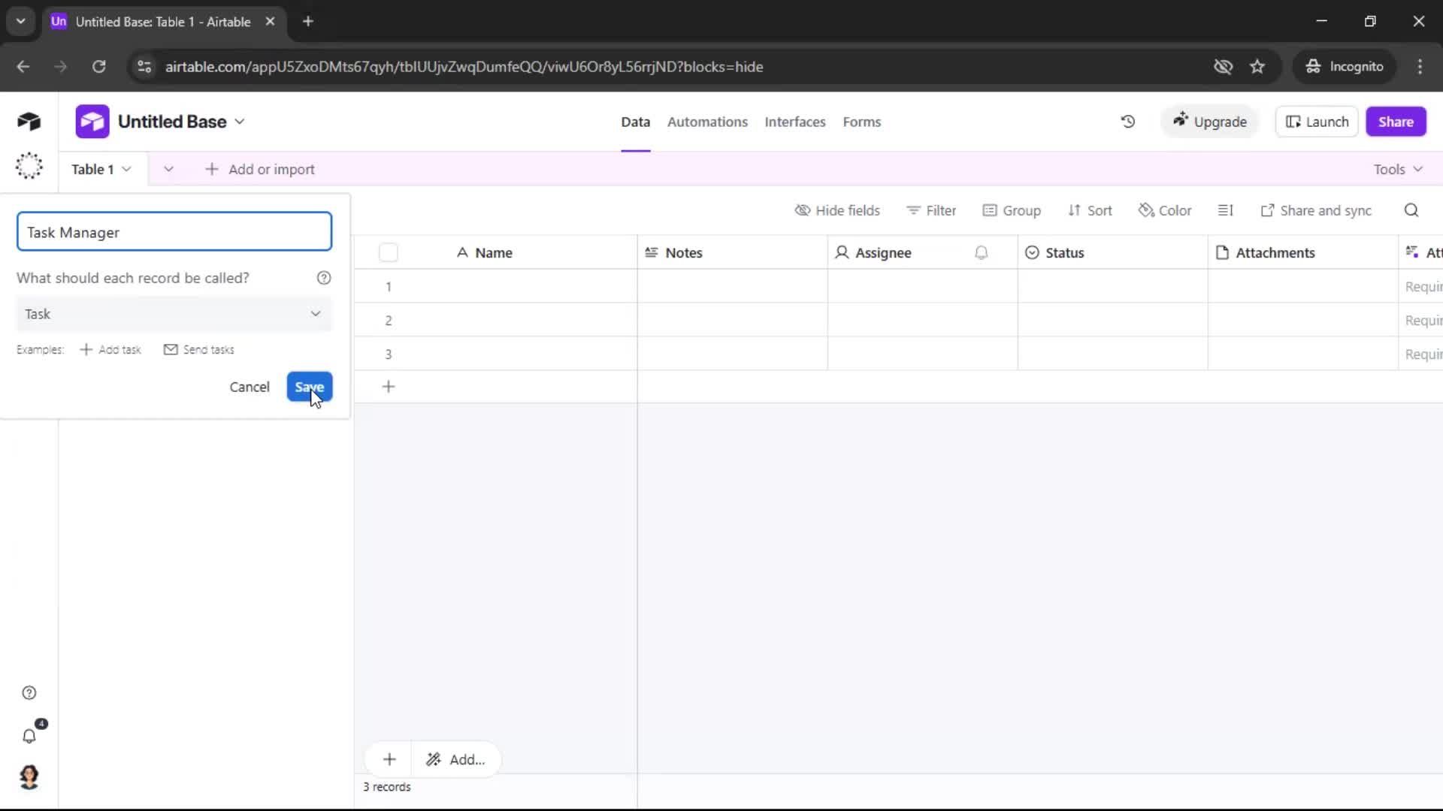
Task: Open the Sort menu
Action: coord(1090,210)
